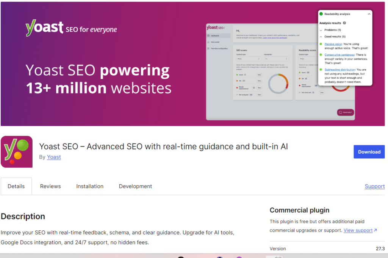Click the Yoast logo in the banner
This screenshot has width=388, height=258.
point(45,28)
